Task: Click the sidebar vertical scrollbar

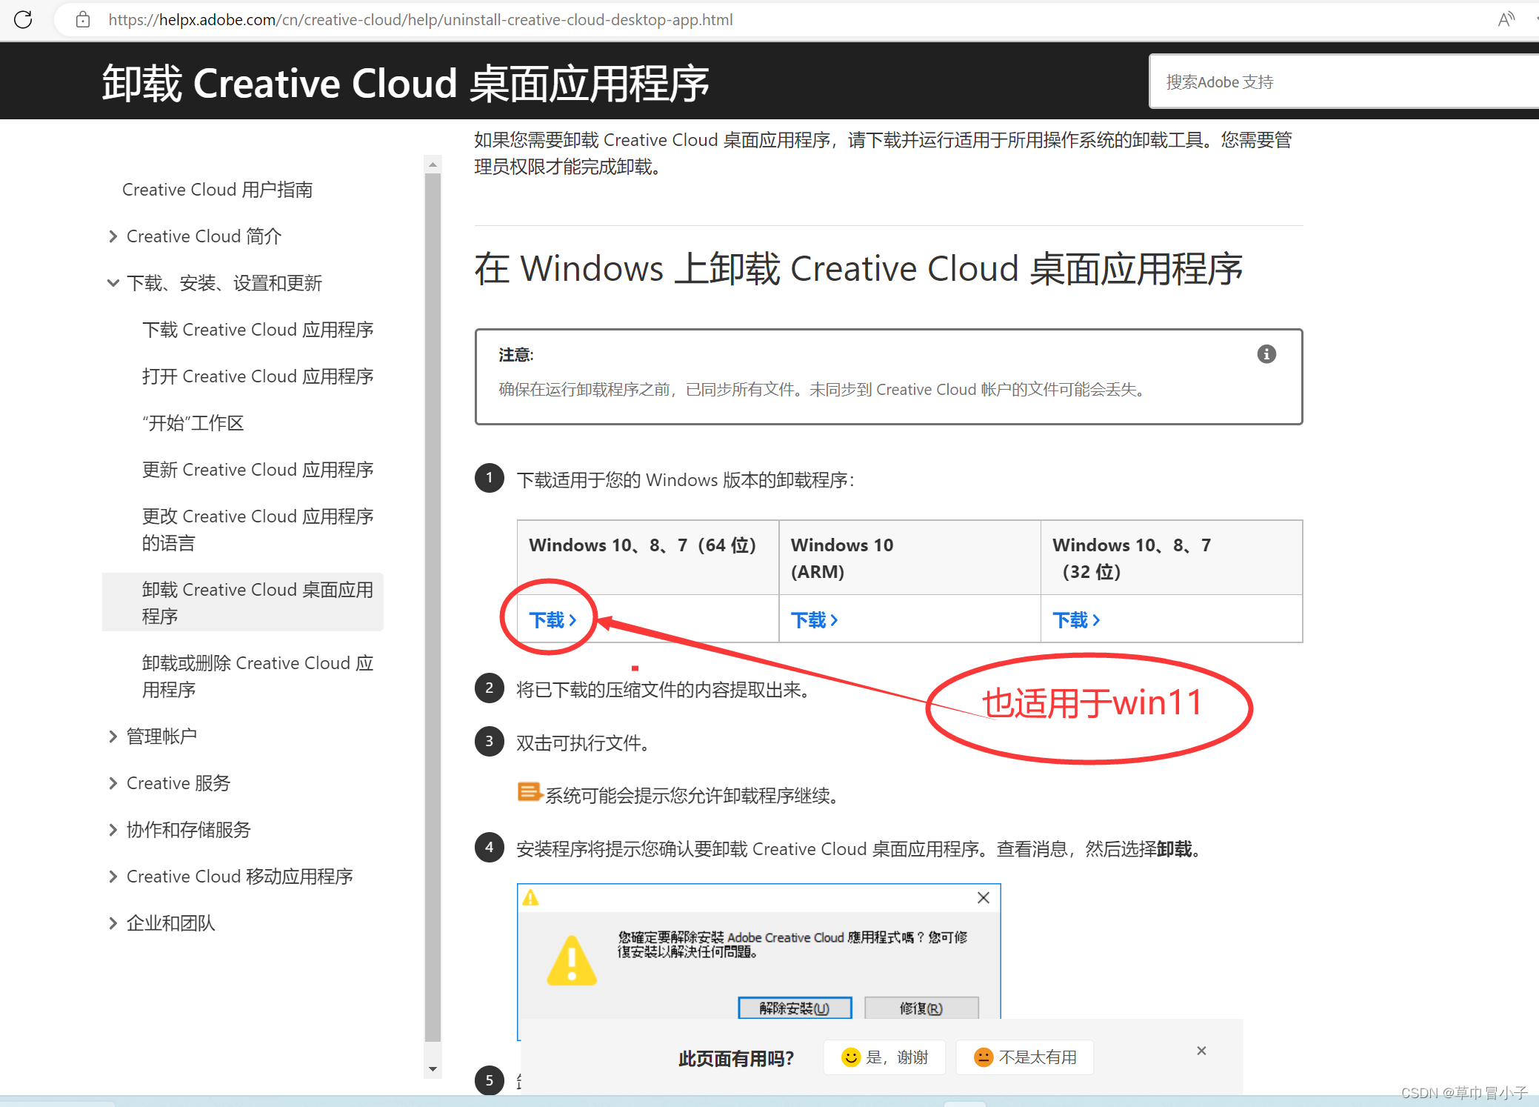Action: tap(433, 593)
